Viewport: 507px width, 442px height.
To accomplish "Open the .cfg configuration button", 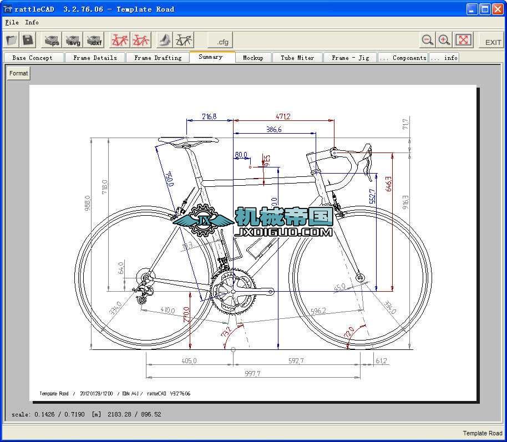I will point(220,40).
